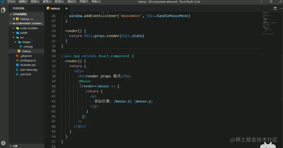The height and width of the screenshot is (148, 283).
Task: Open yarn-error.log in the file tree
Action: (29, 70)
